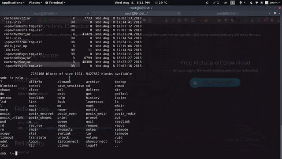The image size is (282, 159).
Task: Click the allinfo command in help list
Action: tap(35, 82)
